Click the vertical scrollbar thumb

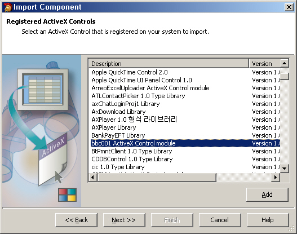(284, 76)
